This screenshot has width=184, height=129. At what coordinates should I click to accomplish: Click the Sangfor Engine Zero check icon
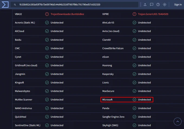(x=134, y=117)
